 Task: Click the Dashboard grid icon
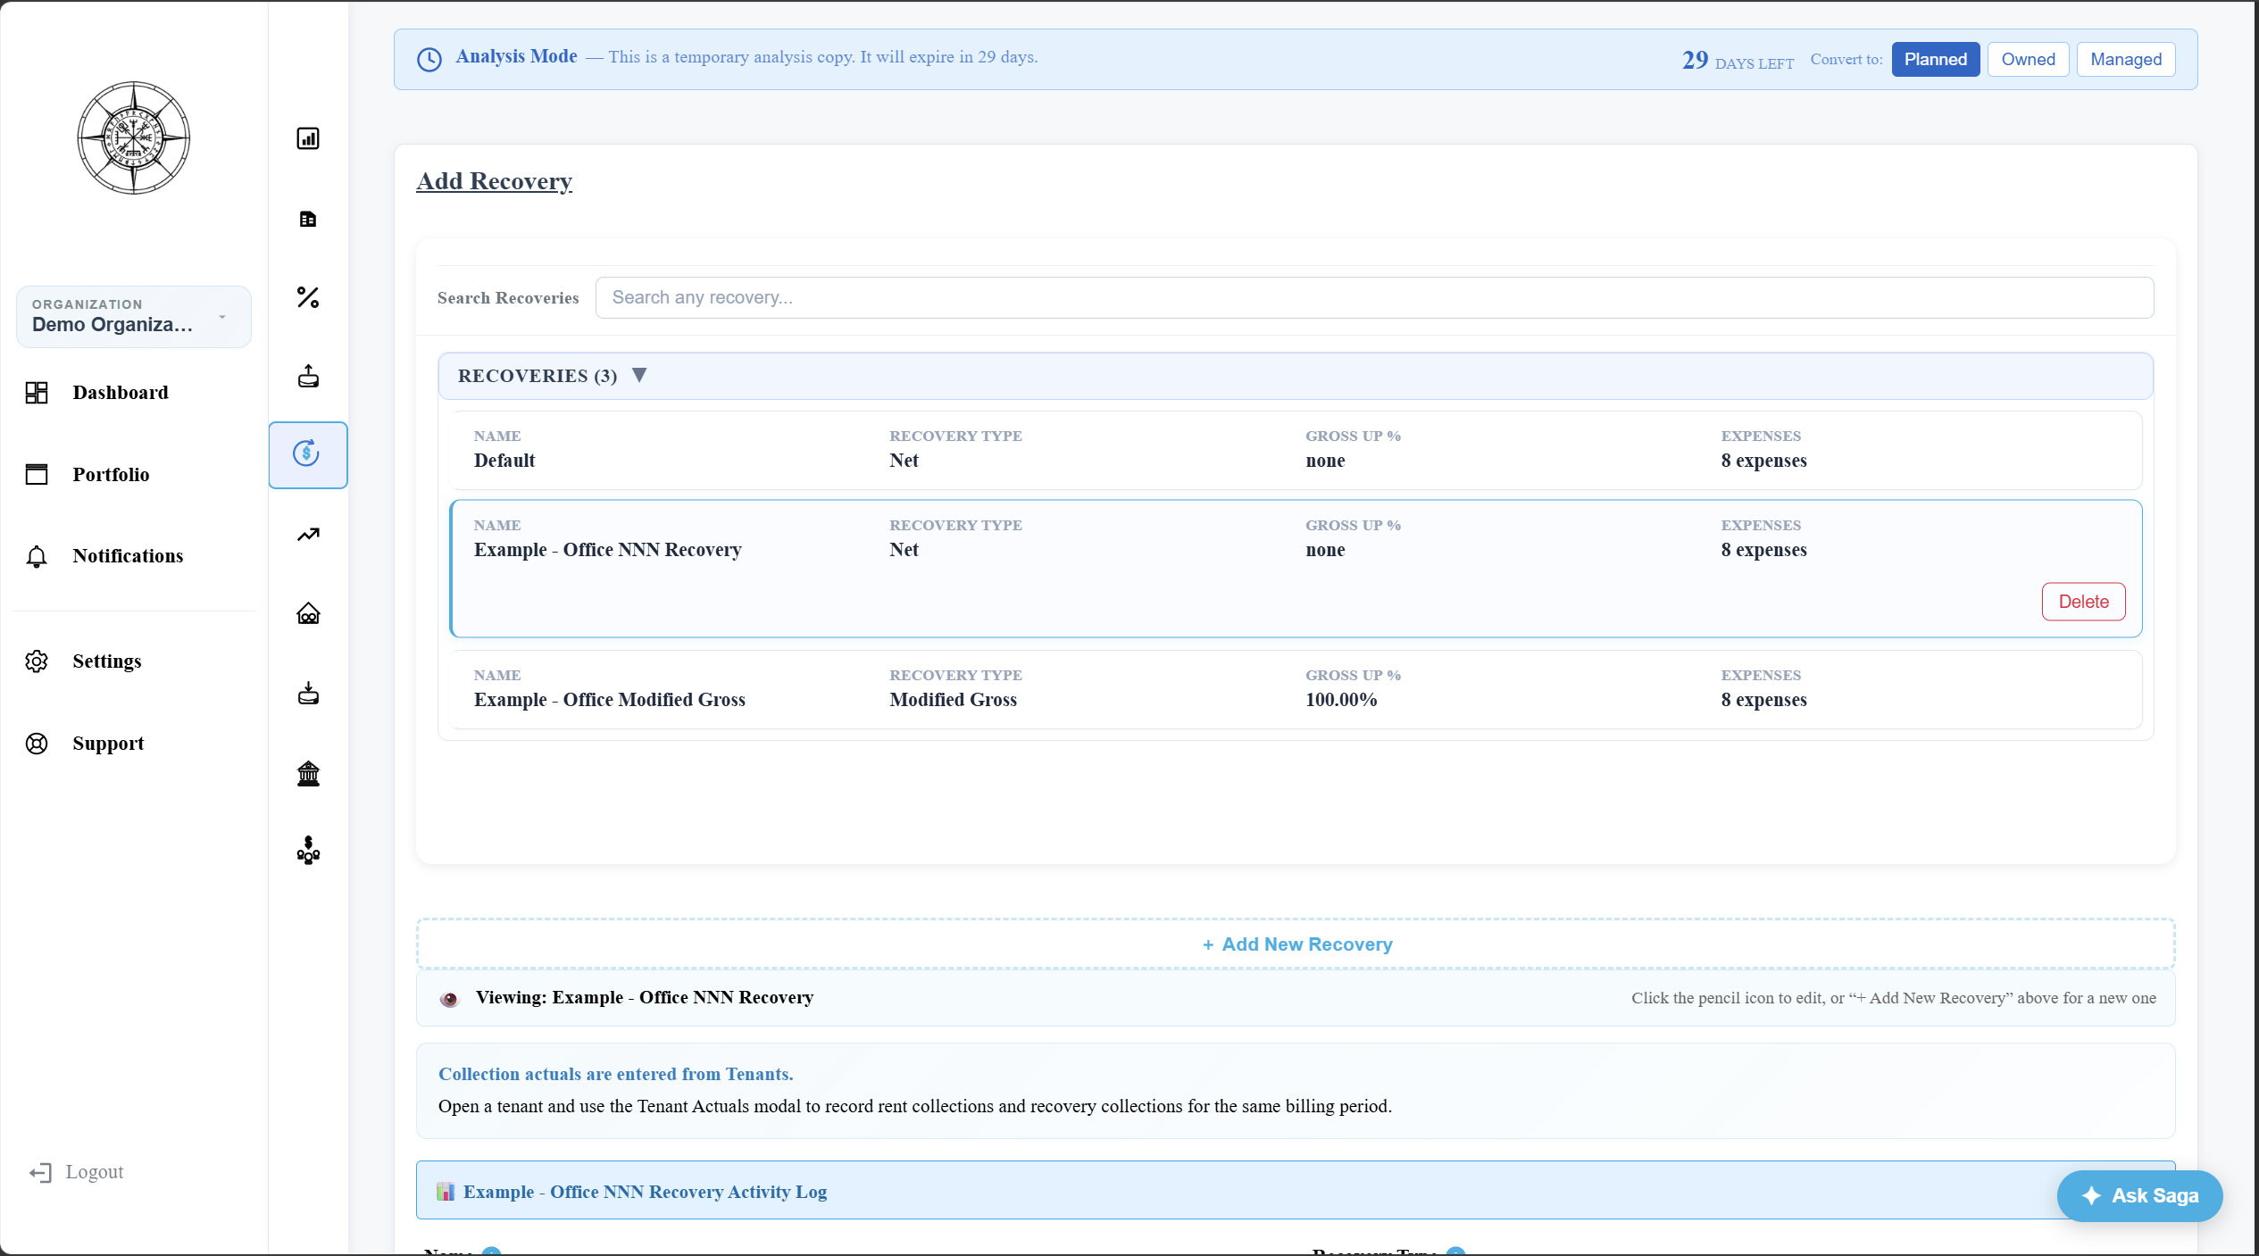(x=37, y=393)
